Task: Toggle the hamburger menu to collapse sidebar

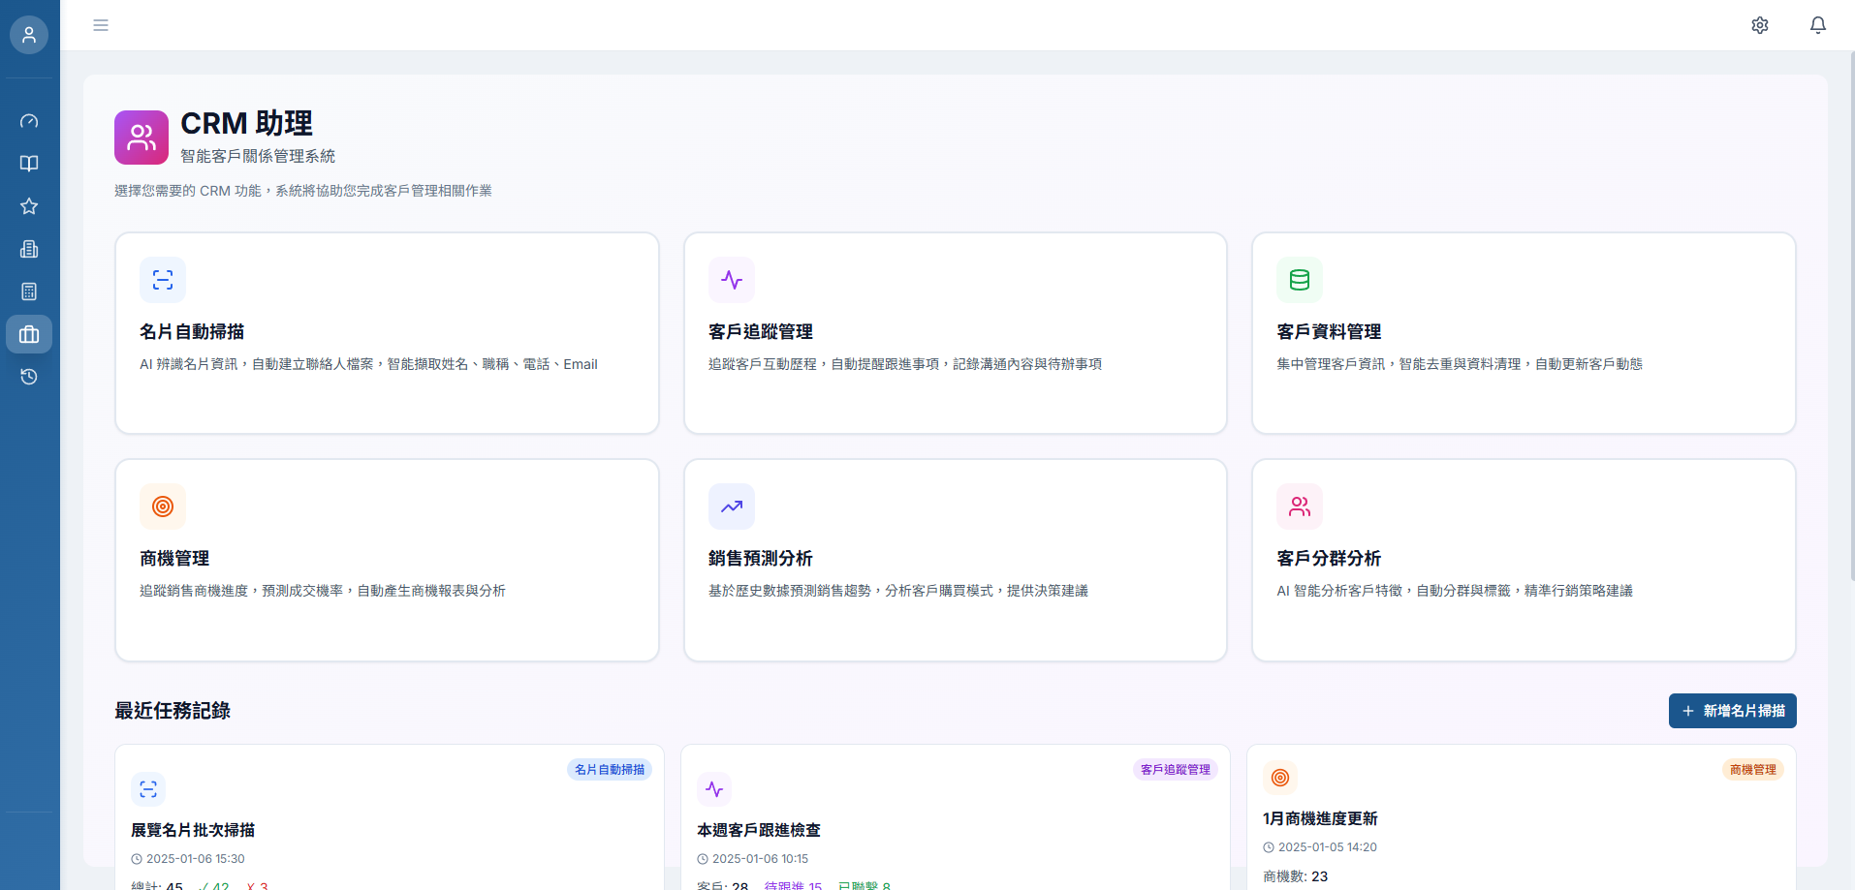Action: pos(101,25)
